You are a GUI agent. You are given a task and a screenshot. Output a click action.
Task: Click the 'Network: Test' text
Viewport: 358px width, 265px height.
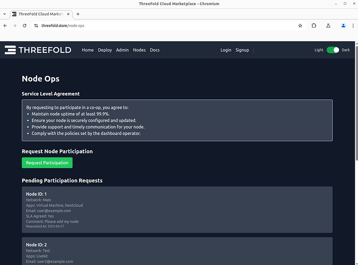point(38,251)
